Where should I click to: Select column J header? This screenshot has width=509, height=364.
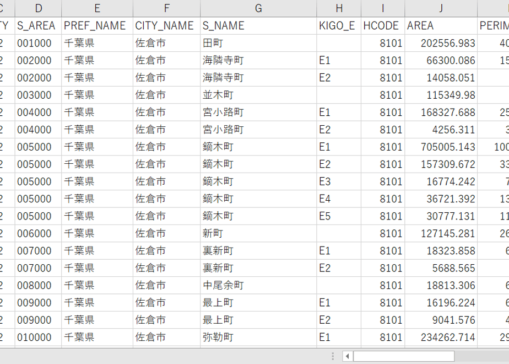tap(441, 8)
